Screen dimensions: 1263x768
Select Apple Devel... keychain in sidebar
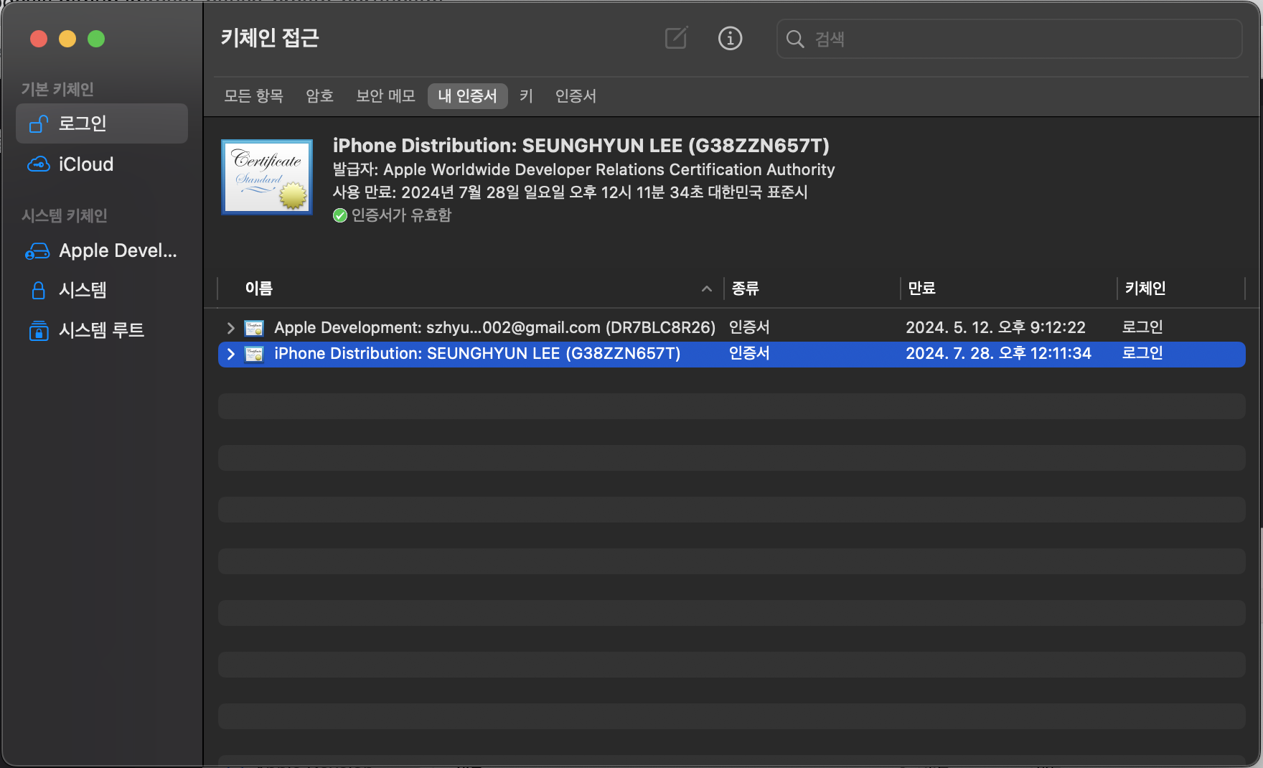[102, 251]
